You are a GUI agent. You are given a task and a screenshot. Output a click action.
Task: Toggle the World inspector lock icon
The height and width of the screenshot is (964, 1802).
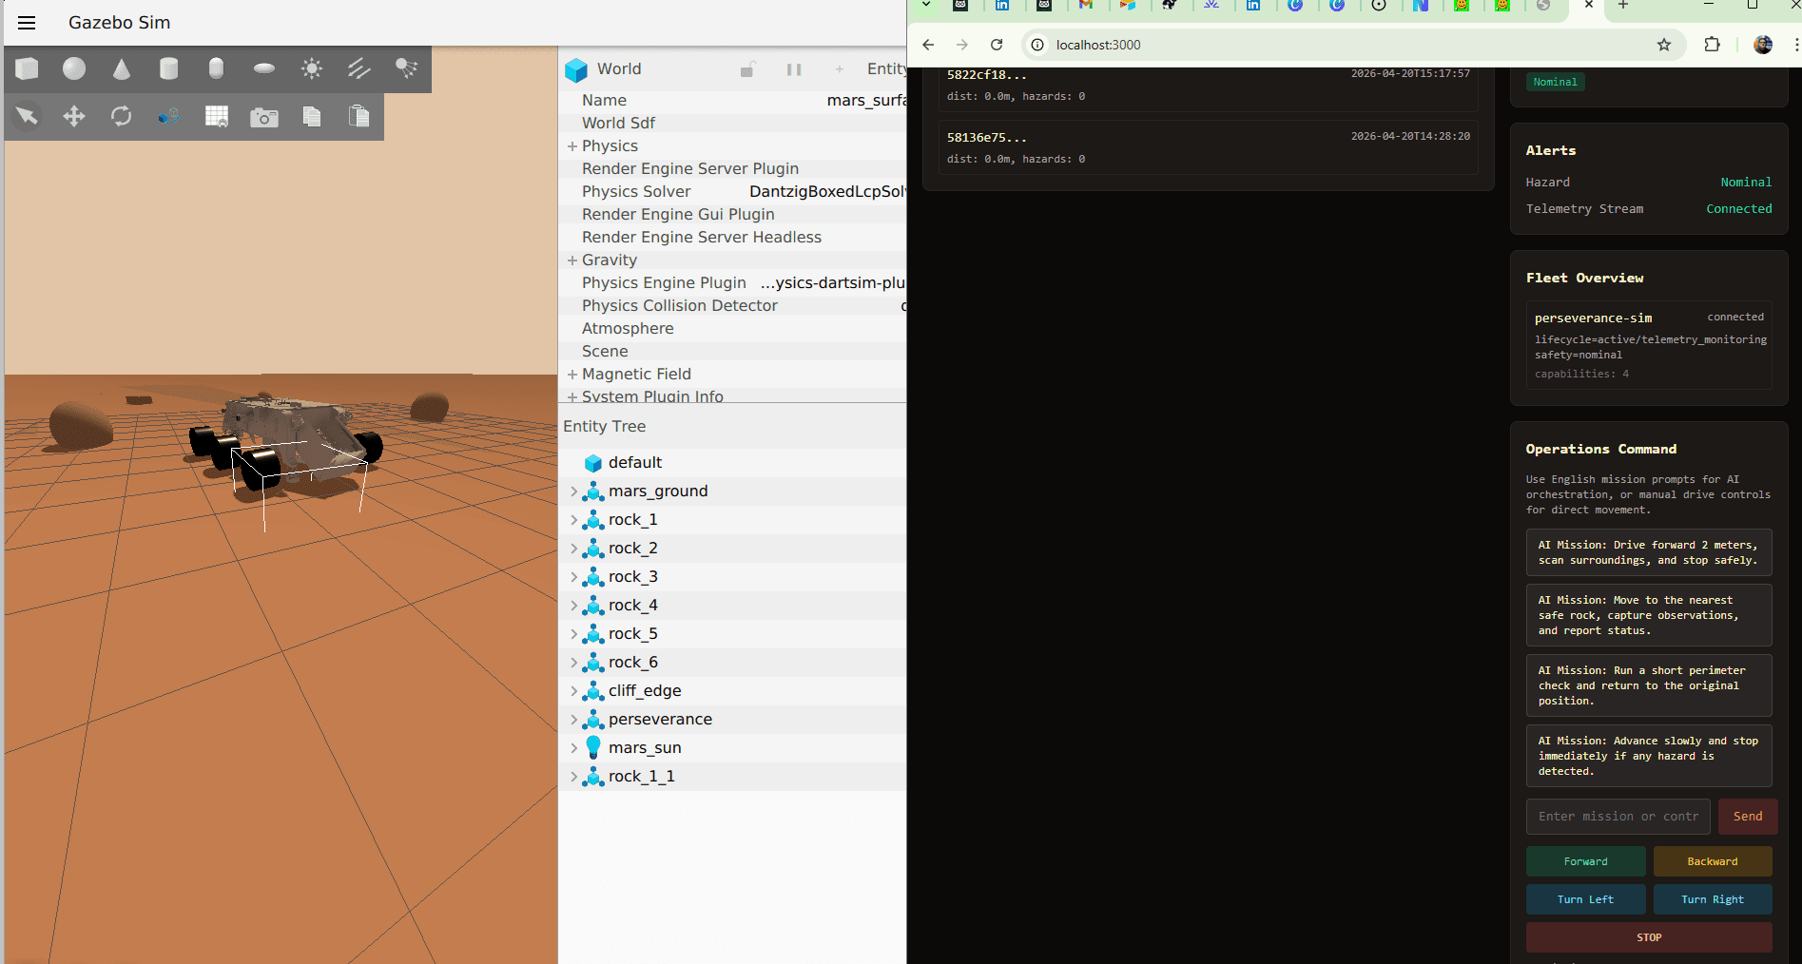pos(748,69)
